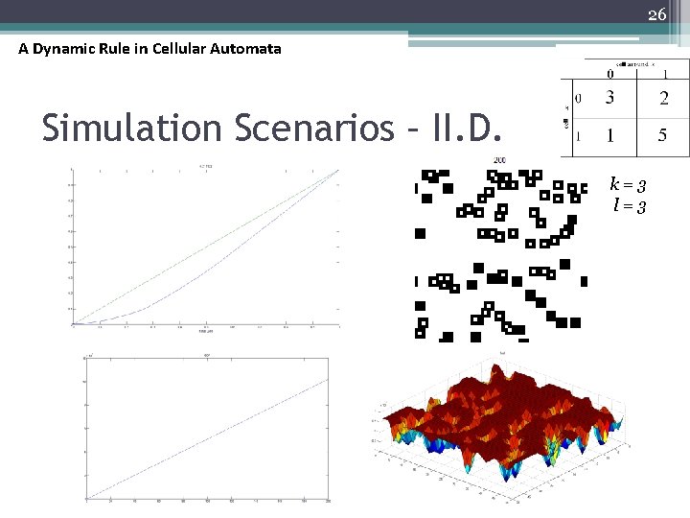The image size is (690, 518).
Task: Click the rule table cell with value 2
Action: coord(664,98)
